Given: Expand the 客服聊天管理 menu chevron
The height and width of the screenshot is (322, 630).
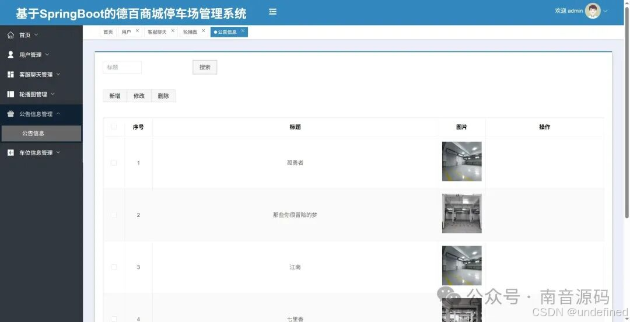Looking at the screenshot, I should click(58, 74).
